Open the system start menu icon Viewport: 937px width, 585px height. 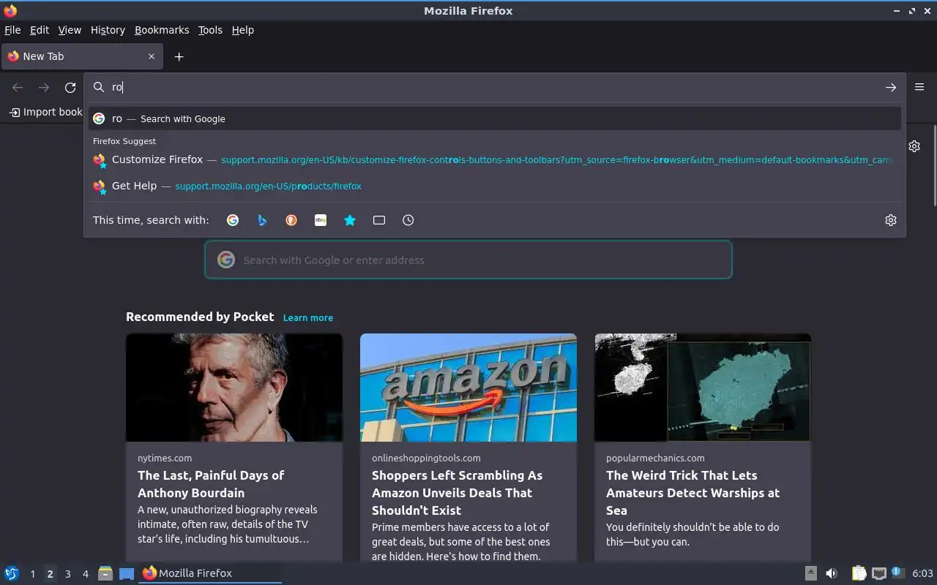coord(11,573)
